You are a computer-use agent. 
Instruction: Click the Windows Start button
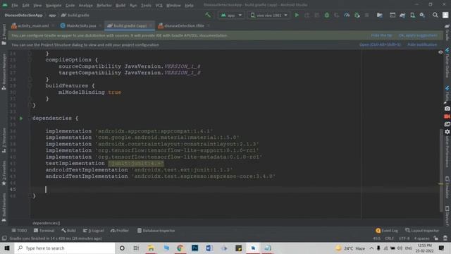[7, 248]
